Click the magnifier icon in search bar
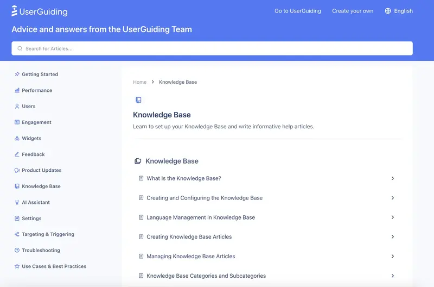Image resolution: width=434 pixels, height=287 pixels. coord(20,48)
